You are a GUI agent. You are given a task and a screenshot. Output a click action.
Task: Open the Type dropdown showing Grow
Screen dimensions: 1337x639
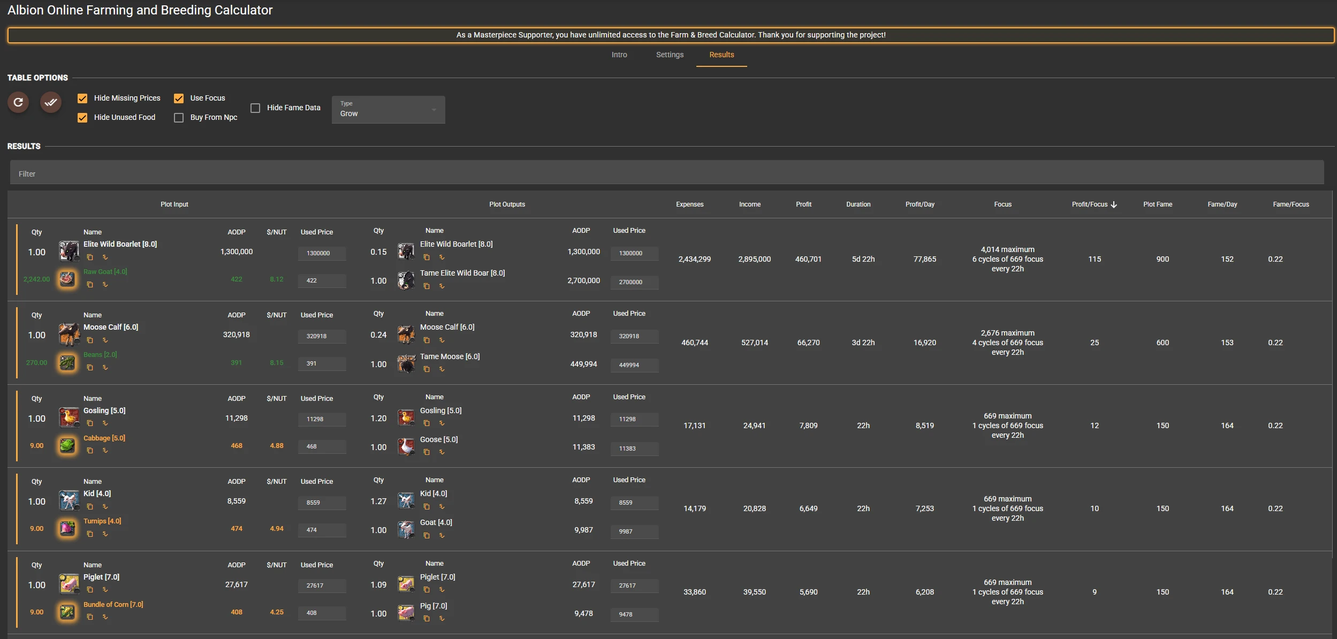point(388,110)
